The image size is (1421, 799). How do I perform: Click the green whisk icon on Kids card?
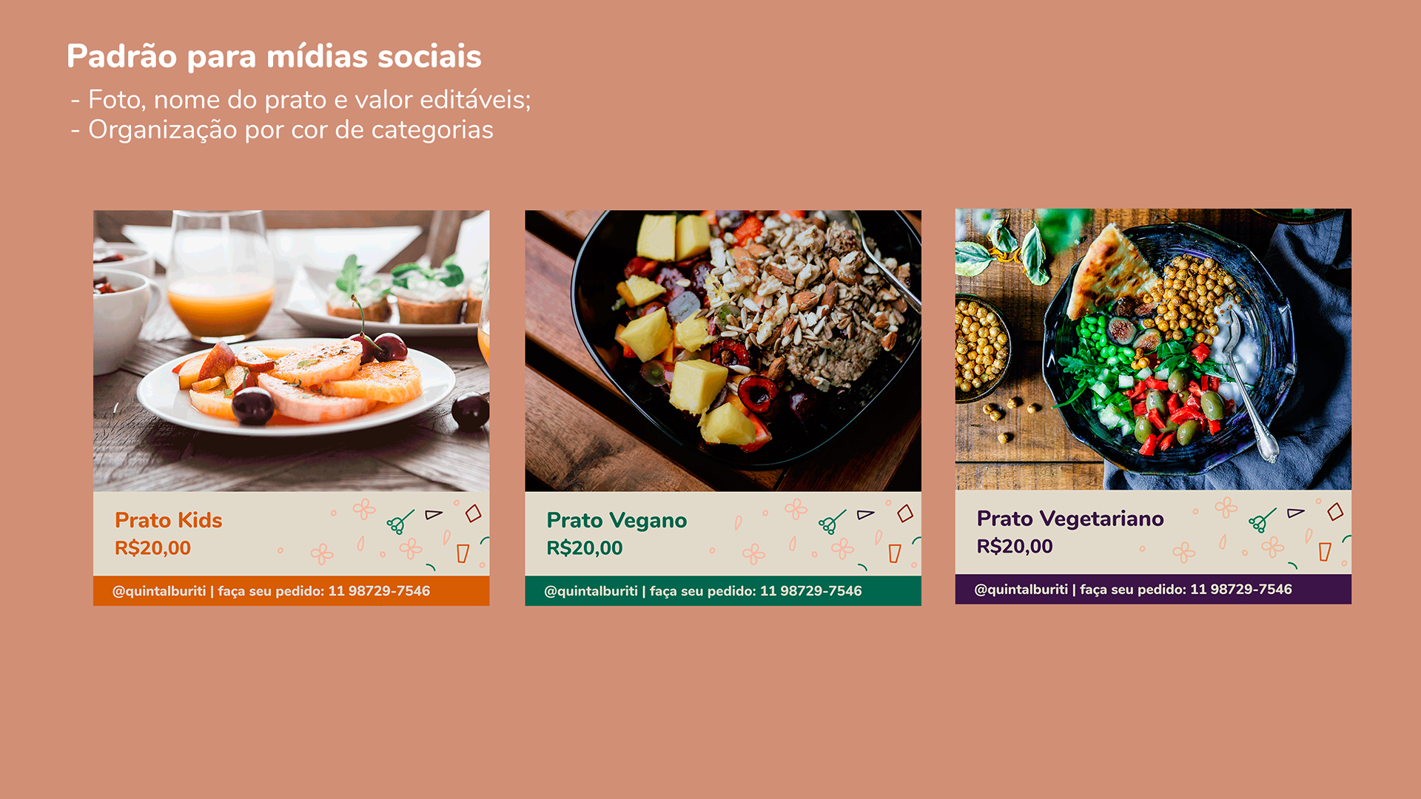400,522
